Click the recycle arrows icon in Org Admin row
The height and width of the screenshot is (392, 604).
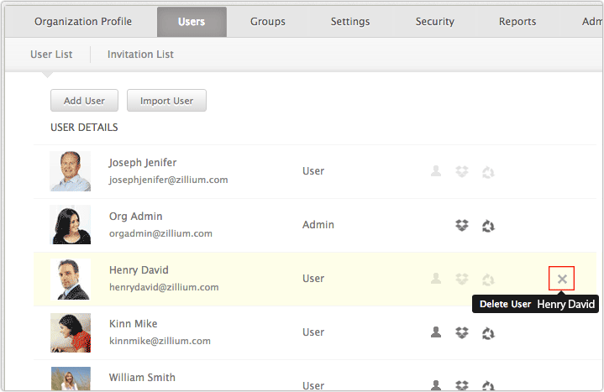pyautogui.click(x=488, y=226)
